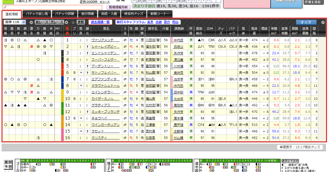Toggle the blue オッズ display button
Viewport: 329px width, 172px height.
306,22
